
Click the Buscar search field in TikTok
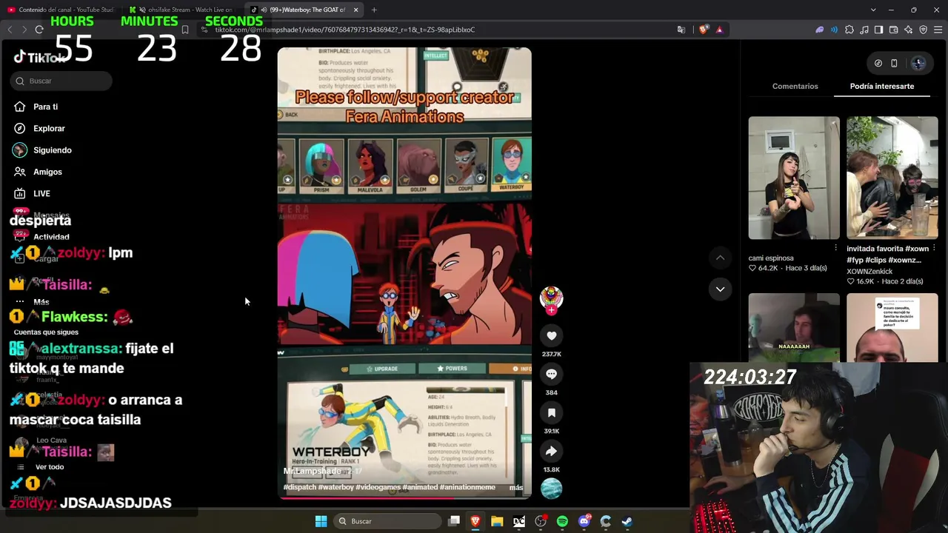click(61, 81)
